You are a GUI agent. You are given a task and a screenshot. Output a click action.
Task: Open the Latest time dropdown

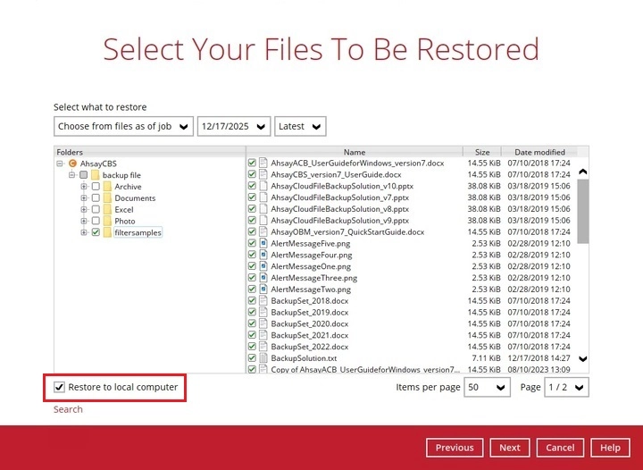pyautogui.click(x=300, y=126)
